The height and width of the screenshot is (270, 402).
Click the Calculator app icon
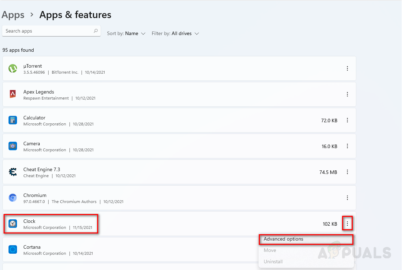13,120
